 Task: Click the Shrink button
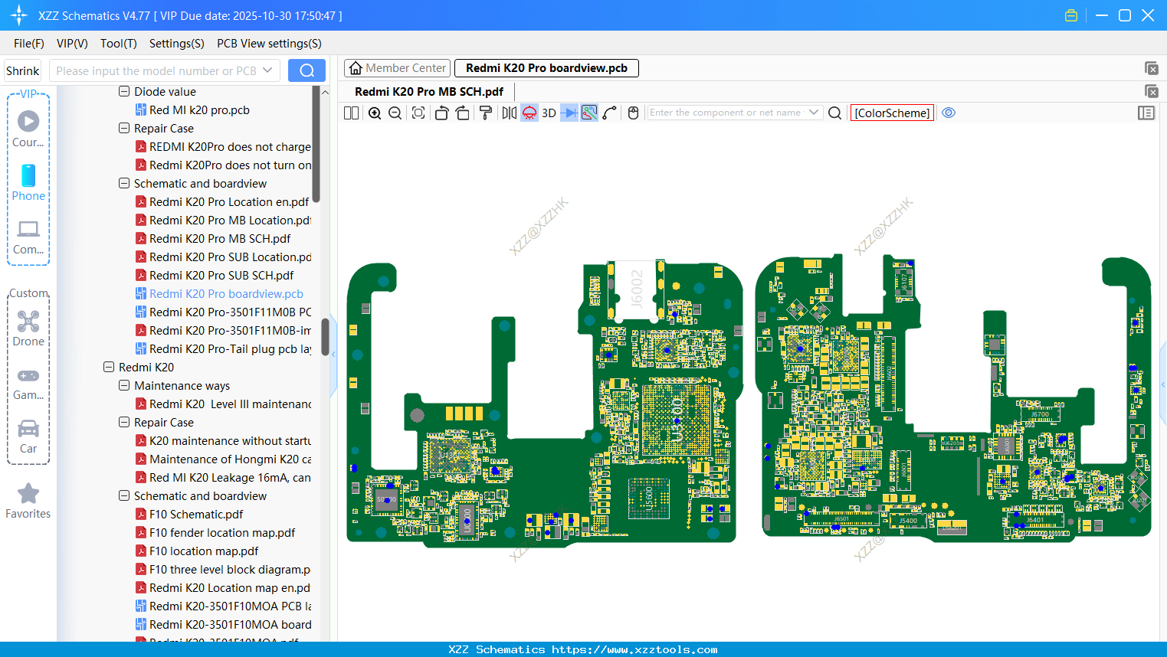pos(23,70)
